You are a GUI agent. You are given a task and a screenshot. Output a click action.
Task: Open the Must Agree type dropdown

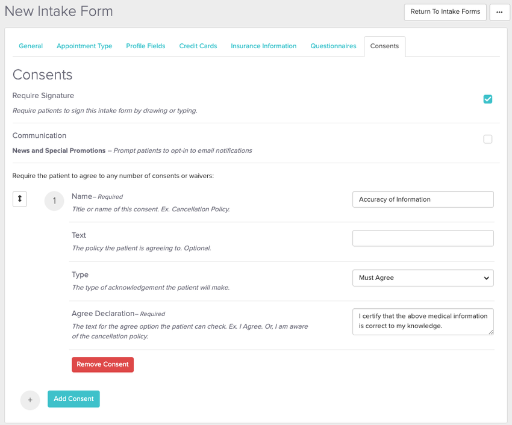point(423,278)
